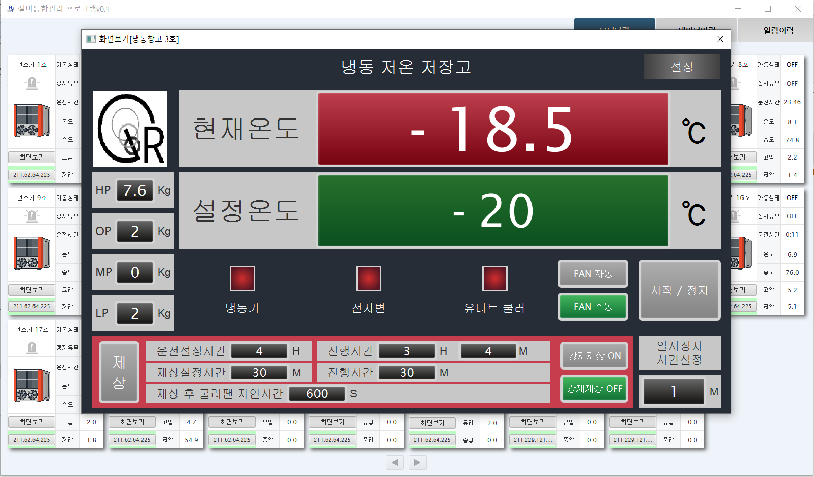Click the 건조기 17호 alarm siren icon
Viewport: 814px width, 477px height.
pyautogui.click(x=32, y=347)
